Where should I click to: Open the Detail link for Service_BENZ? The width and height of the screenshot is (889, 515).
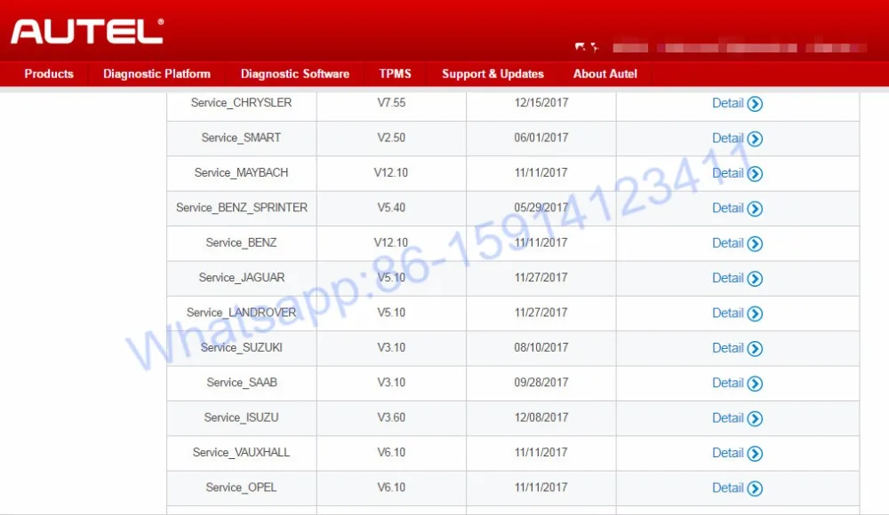tap(727, 243)
